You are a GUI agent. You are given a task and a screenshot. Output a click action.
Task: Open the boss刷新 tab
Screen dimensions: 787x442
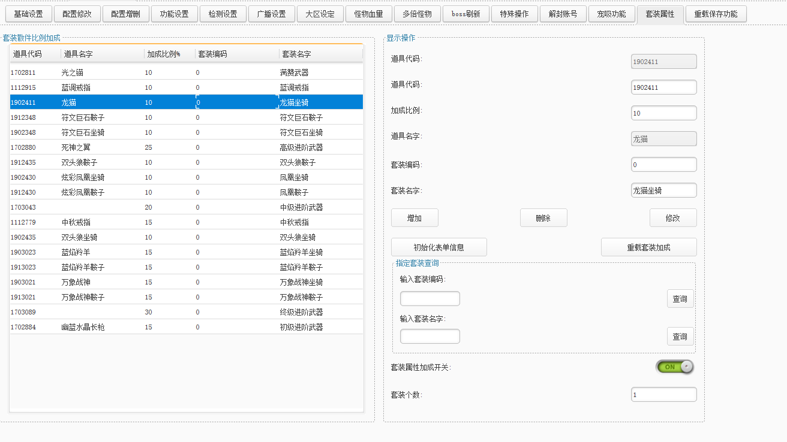pyautogui.click(x=465, y=14)
